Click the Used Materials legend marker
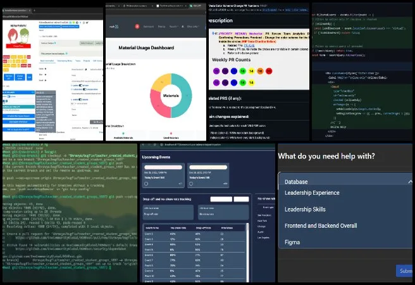 pyautogui.click(x=171, y=134)
